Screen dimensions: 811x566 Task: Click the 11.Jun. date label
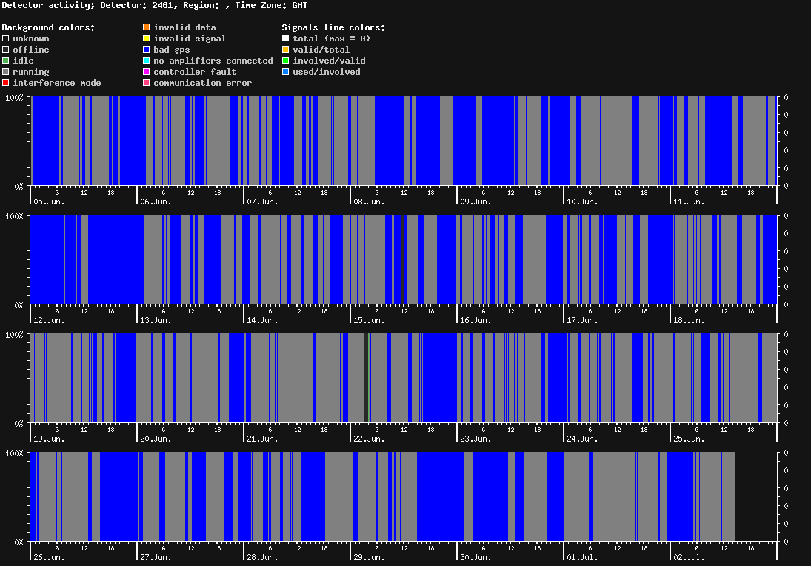pos(689,202)
